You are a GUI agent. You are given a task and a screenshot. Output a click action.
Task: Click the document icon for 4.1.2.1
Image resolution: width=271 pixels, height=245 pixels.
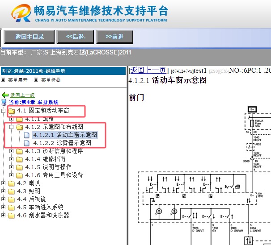click(27, 135)
